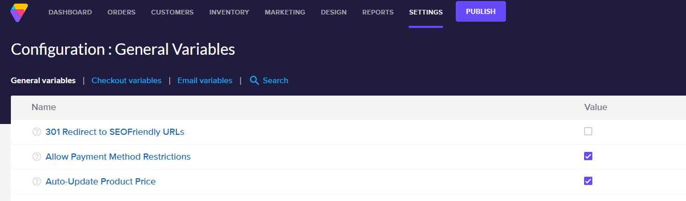Click the help icon beside 301 Redirect to SEOFriendly URLs
This screenshot has width=686, height=201.
[37, 132]
